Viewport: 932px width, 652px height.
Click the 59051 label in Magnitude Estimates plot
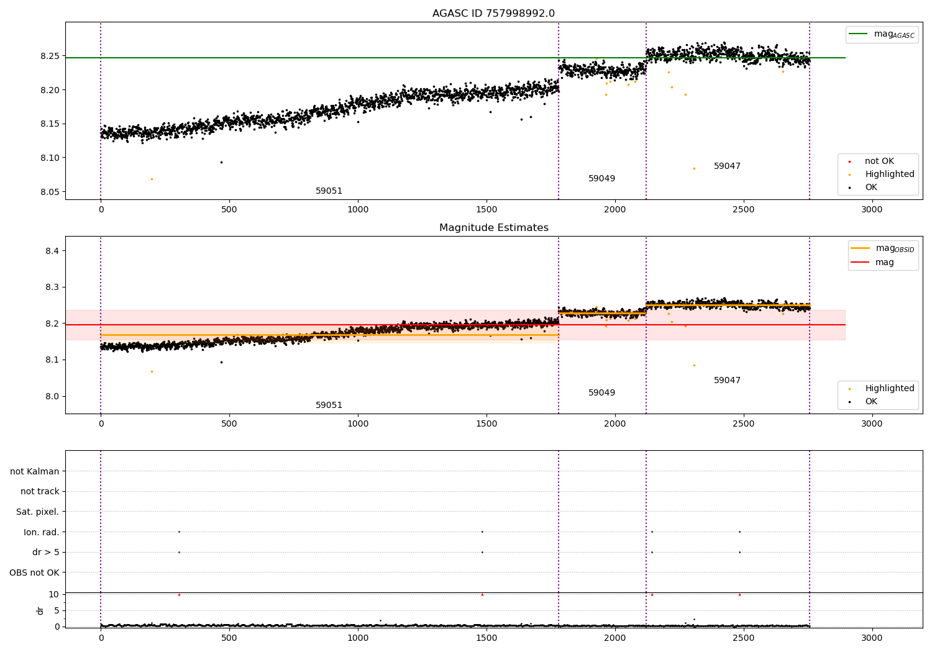(329, 405)
